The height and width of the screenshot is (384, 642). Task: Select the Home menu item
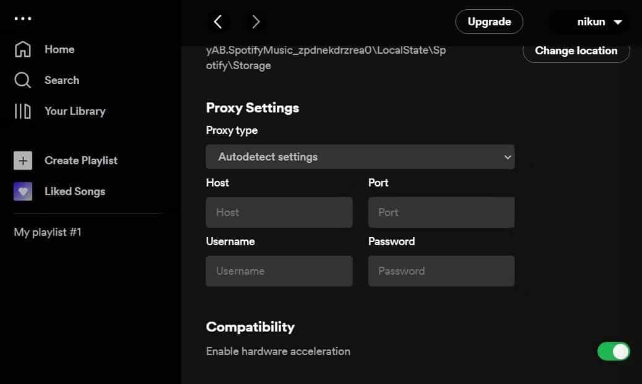pyautogui.click(x=59, y=49)
